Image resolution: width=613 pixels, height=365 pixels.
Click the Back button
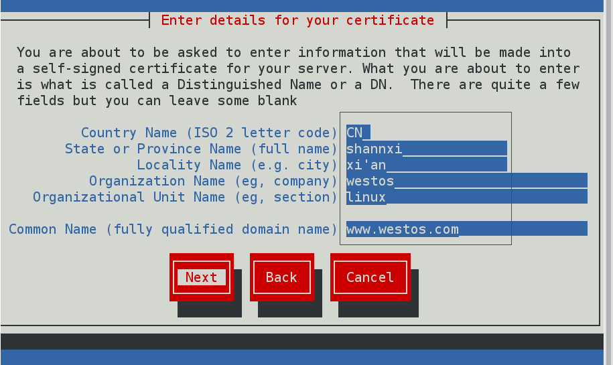click(281, 277)
